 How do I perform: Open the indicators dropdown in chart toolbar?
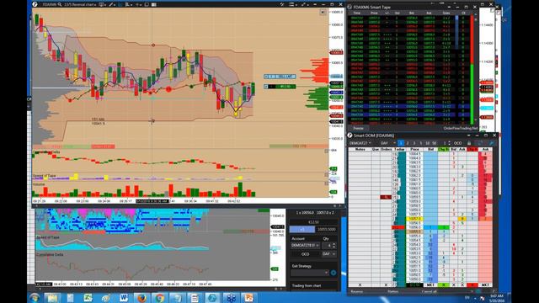[x=129, y=4]
